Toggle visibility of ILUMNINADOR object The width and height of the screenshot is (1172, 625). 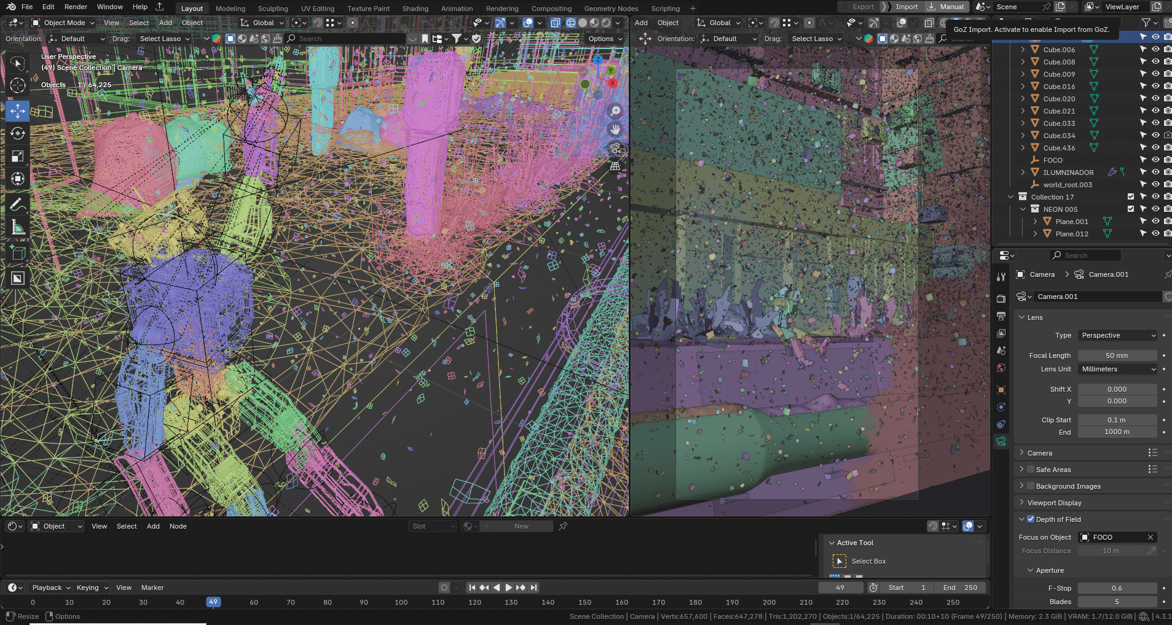click(x=1155, y=173)
